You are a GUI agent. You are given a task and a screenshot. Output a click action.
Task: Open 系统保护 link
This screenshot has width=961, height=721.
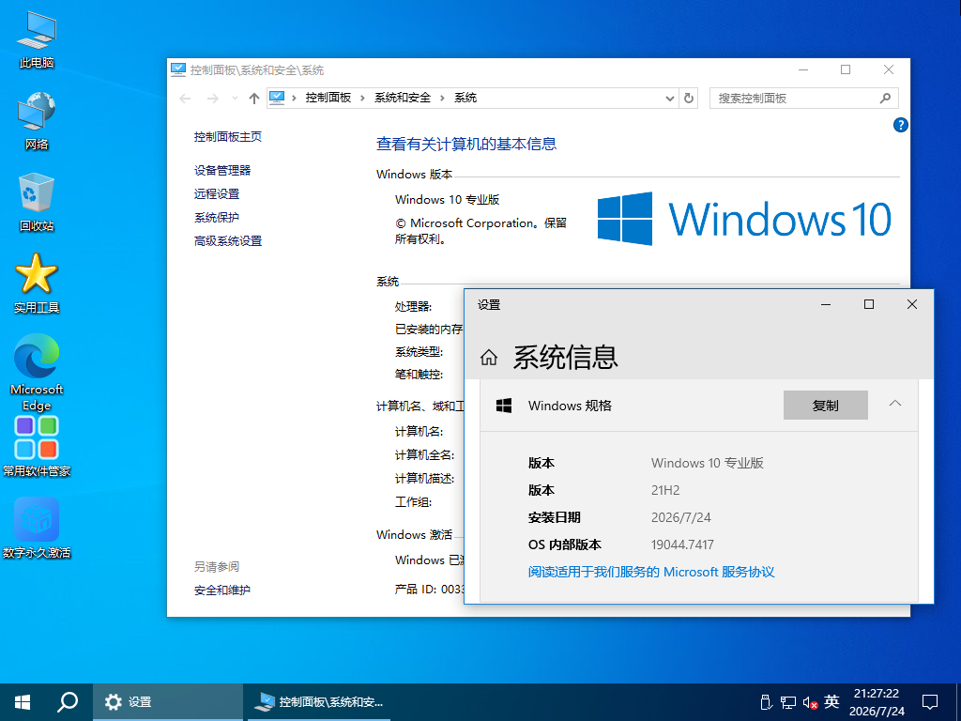pos(217,218)
